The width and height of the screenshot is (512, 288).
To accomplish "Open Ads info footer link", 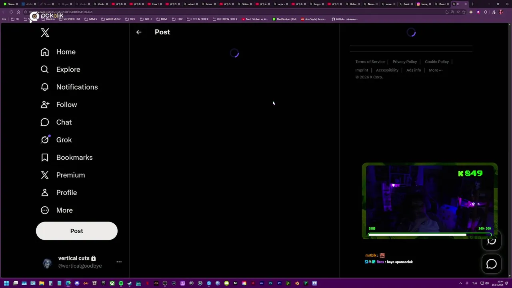I will [414, 70].
